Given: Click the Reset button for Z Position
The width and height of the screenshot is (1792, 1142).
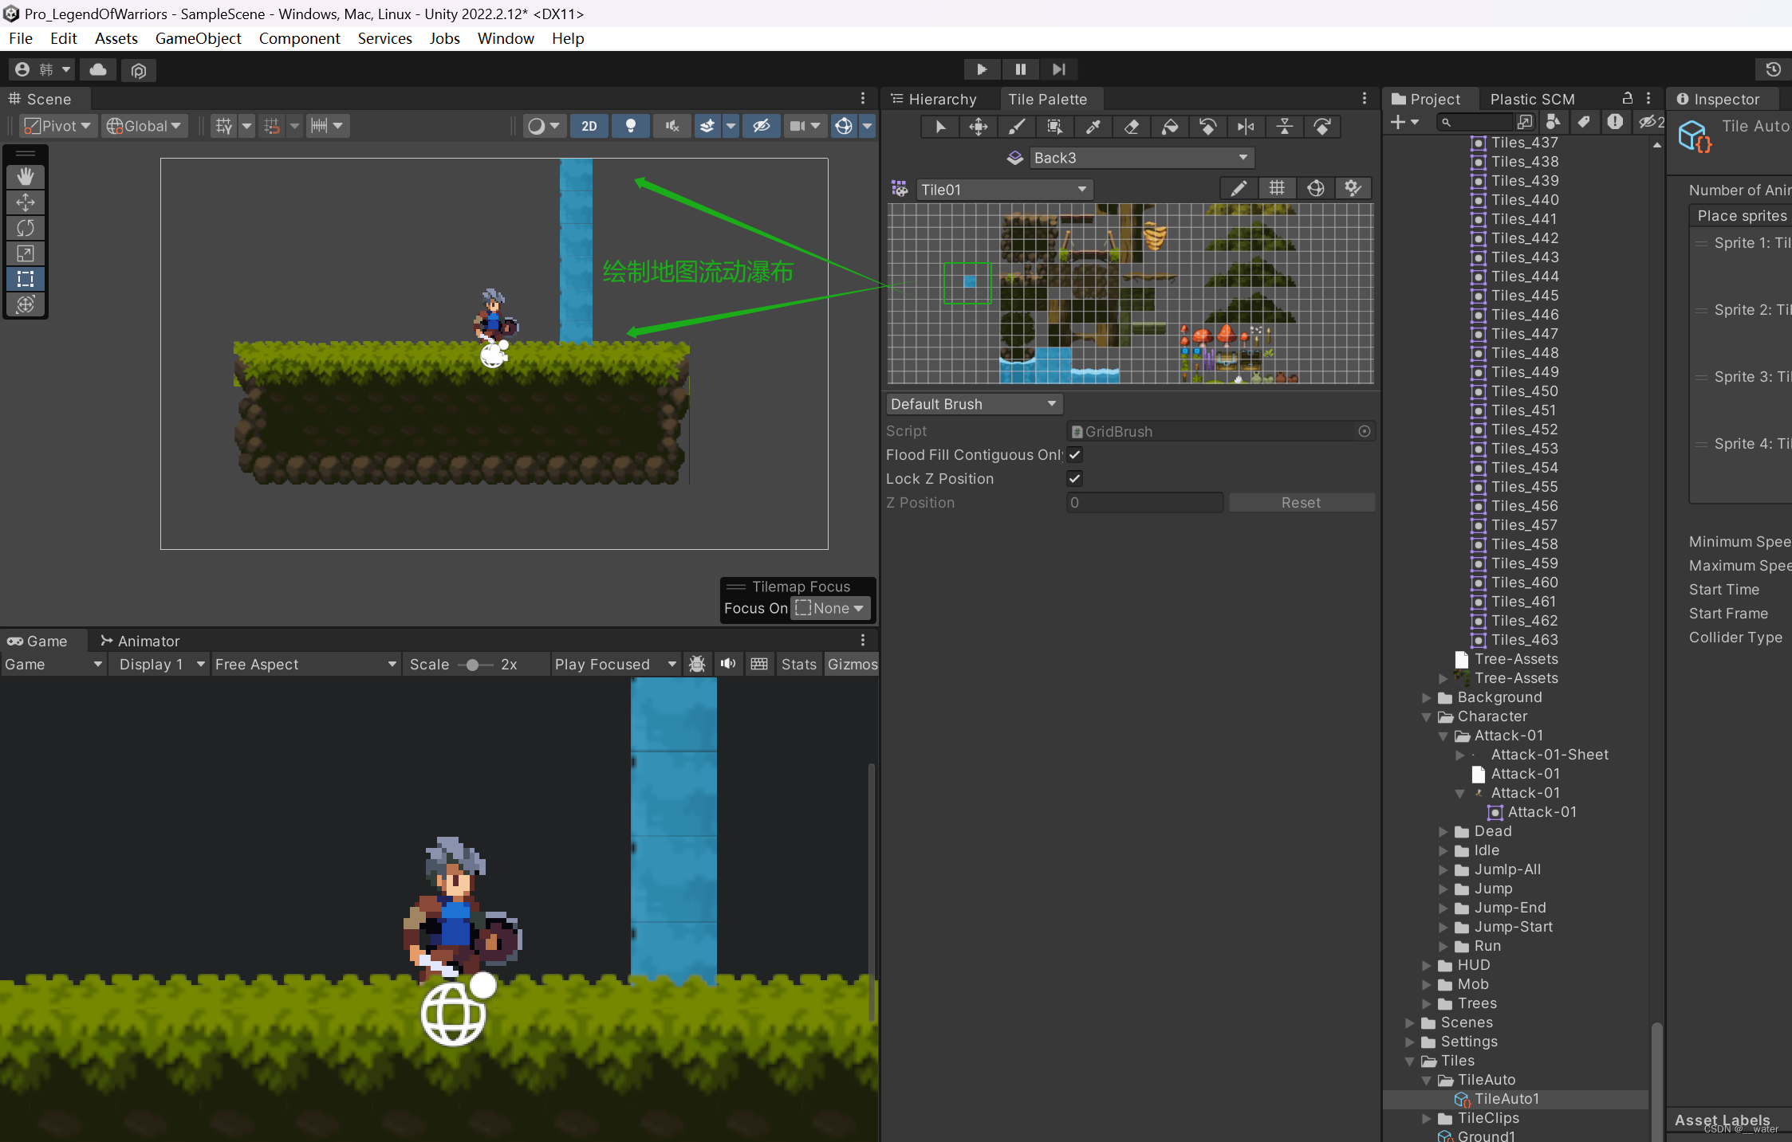Looking at the screenshot, I should [x=1301, y=503].
